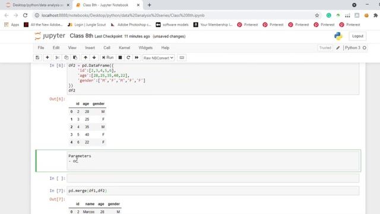Open the cell type dropdown showing Raw NBConvert

(159, 58)
